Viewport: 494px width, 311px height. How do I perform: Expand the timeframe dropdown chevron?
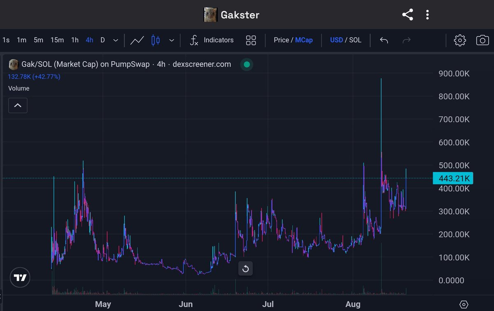[x=116, y=40]
